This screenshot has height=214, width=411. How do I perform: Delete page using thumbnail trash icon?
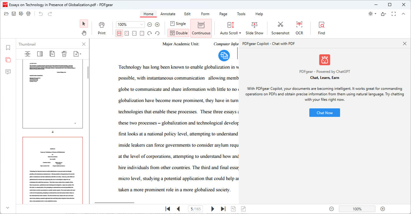click(64, 54)
